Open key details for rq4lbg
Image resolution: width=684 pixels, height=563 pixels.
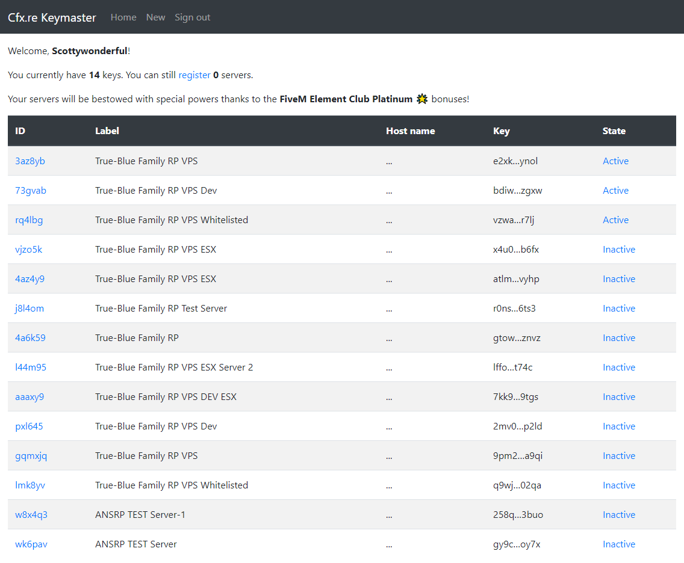coord(29,220)
